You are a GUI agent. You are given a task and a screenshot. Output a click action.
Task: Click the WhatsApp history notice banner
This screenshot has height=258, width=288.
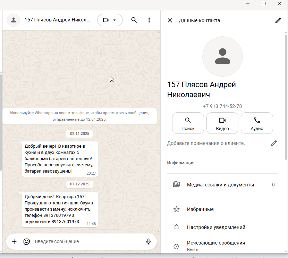click(x=80, y=116)
